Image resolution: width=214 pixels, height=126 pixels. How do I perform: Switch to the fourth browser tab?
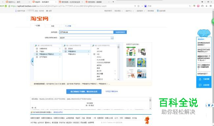tap(97, 2)
